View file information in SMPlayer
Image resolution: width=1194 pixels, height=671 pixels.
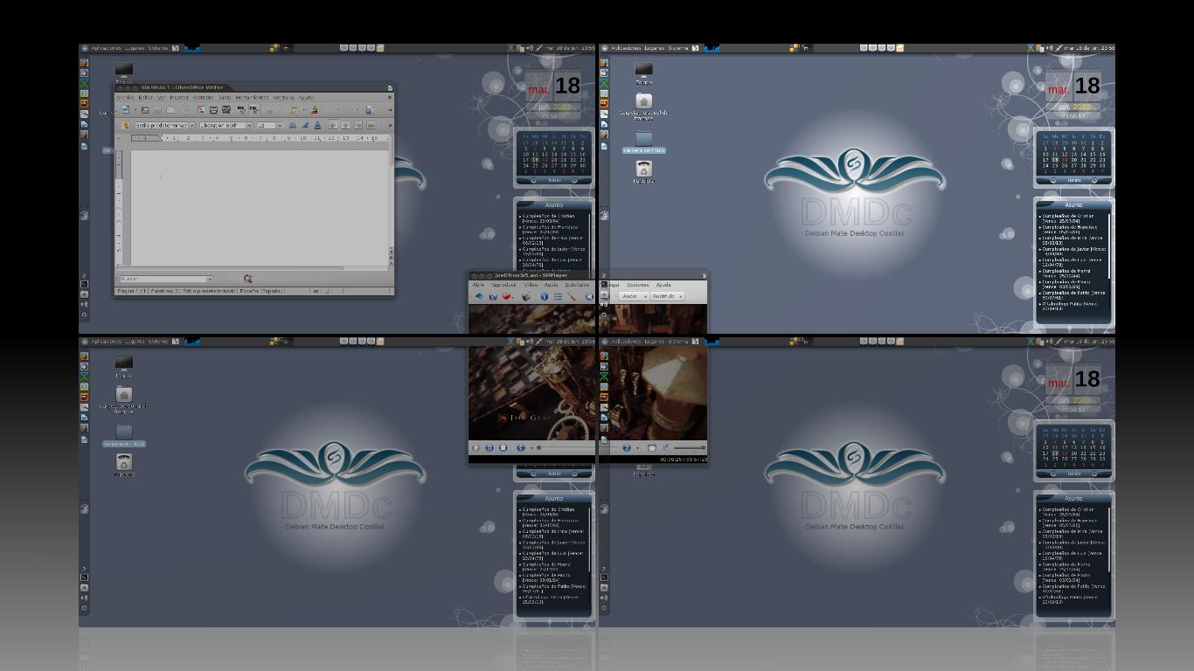pyautogui.click(x=545, y=295)
